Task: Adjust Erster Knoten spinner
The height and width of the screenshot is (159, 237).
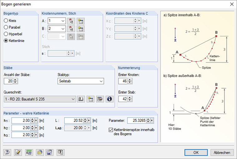Action: (x=130, y=81)
